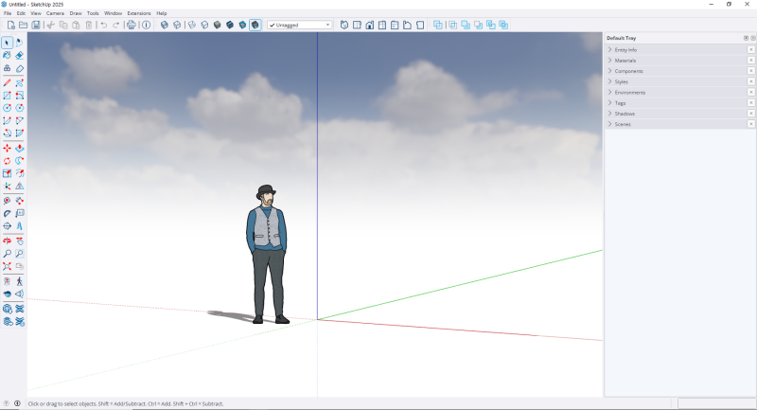
Task: Switch to Front view house icon
Action: click(369, 26)
